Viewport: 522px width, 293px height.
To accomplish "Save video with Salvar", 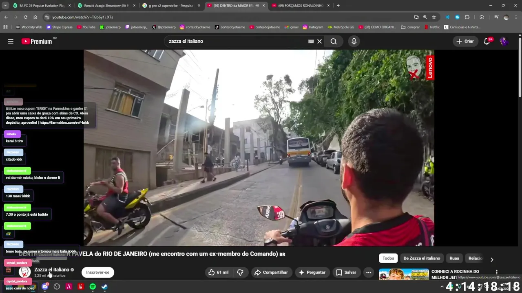I will click(346, 272).
